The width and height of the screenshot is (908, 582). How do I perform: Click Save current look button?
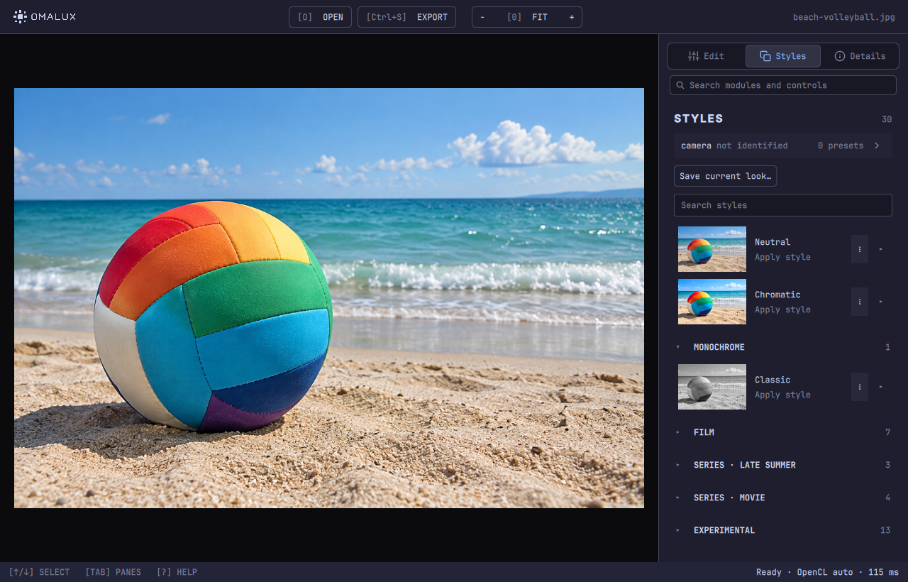click(725, 176)
